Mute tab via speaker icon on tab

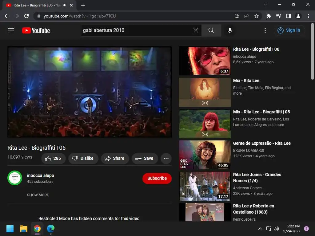65,5
